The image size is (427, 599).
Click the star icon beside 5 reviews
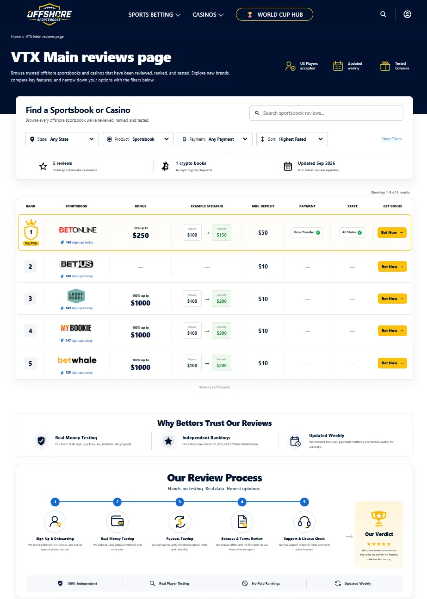pos(43,166)
